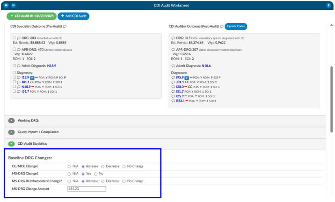The height and width of the screenshot is (202, 335).
Task: Select N/A for MS-DRG Change
Action: pos(69,174)
